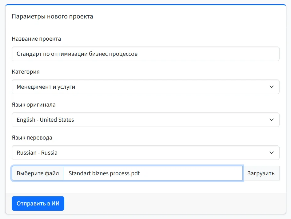Screen dimensions: 291x219
Task: Click the chevron arrow in Язык перевода dropdown
Action: pyautogui.click(x=271, y=153)
